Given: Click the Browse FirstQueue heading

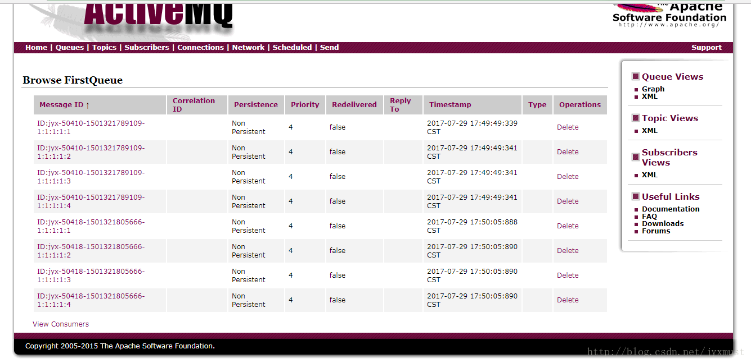Looking at the screenshot, I should [x=73, y=80].
